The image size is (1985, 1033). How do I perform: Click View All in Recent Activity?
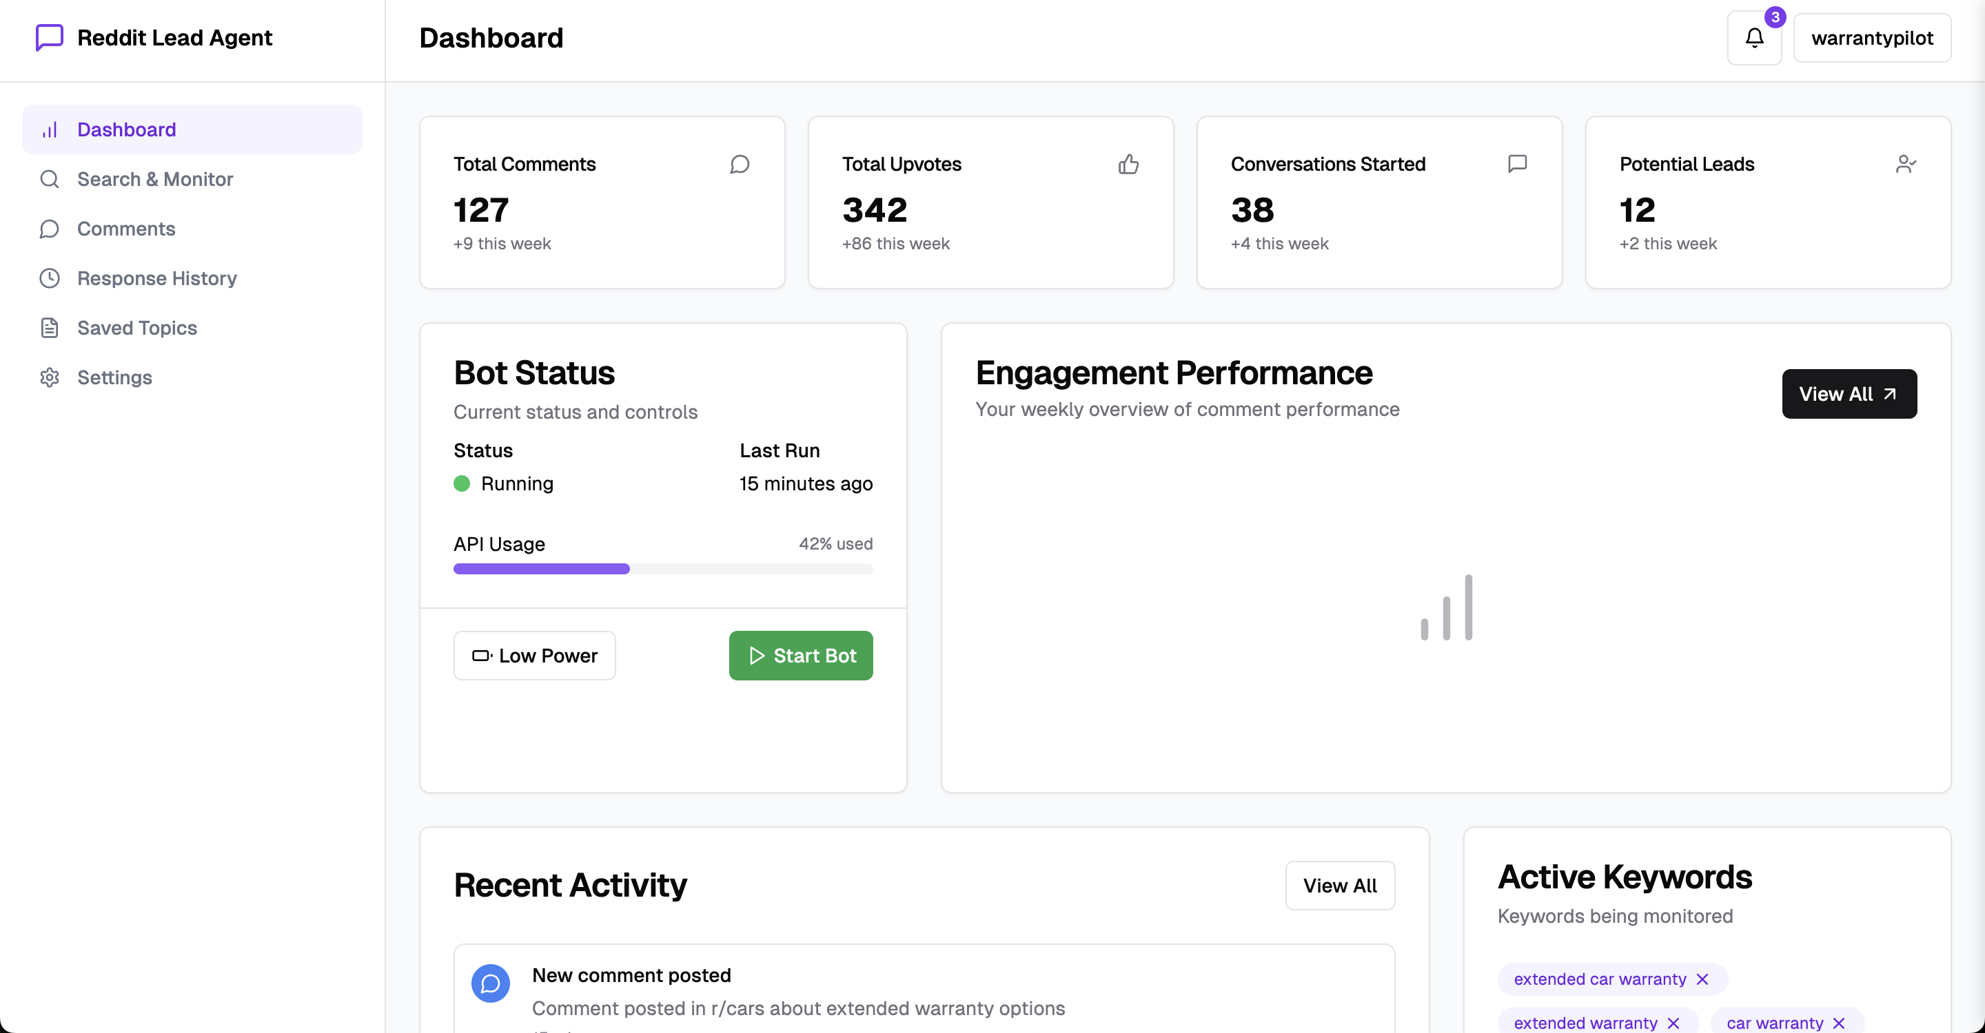click(1339, 885)
